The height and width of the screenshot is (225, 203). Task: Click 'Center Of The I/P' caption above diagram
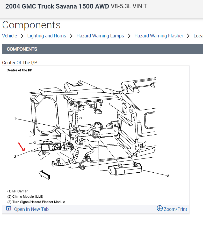pyautogui.click(x=20, y=62)
